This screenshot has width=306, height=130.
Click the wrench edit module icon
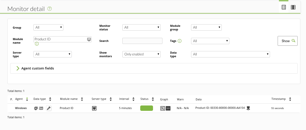(x=49, y=108)
